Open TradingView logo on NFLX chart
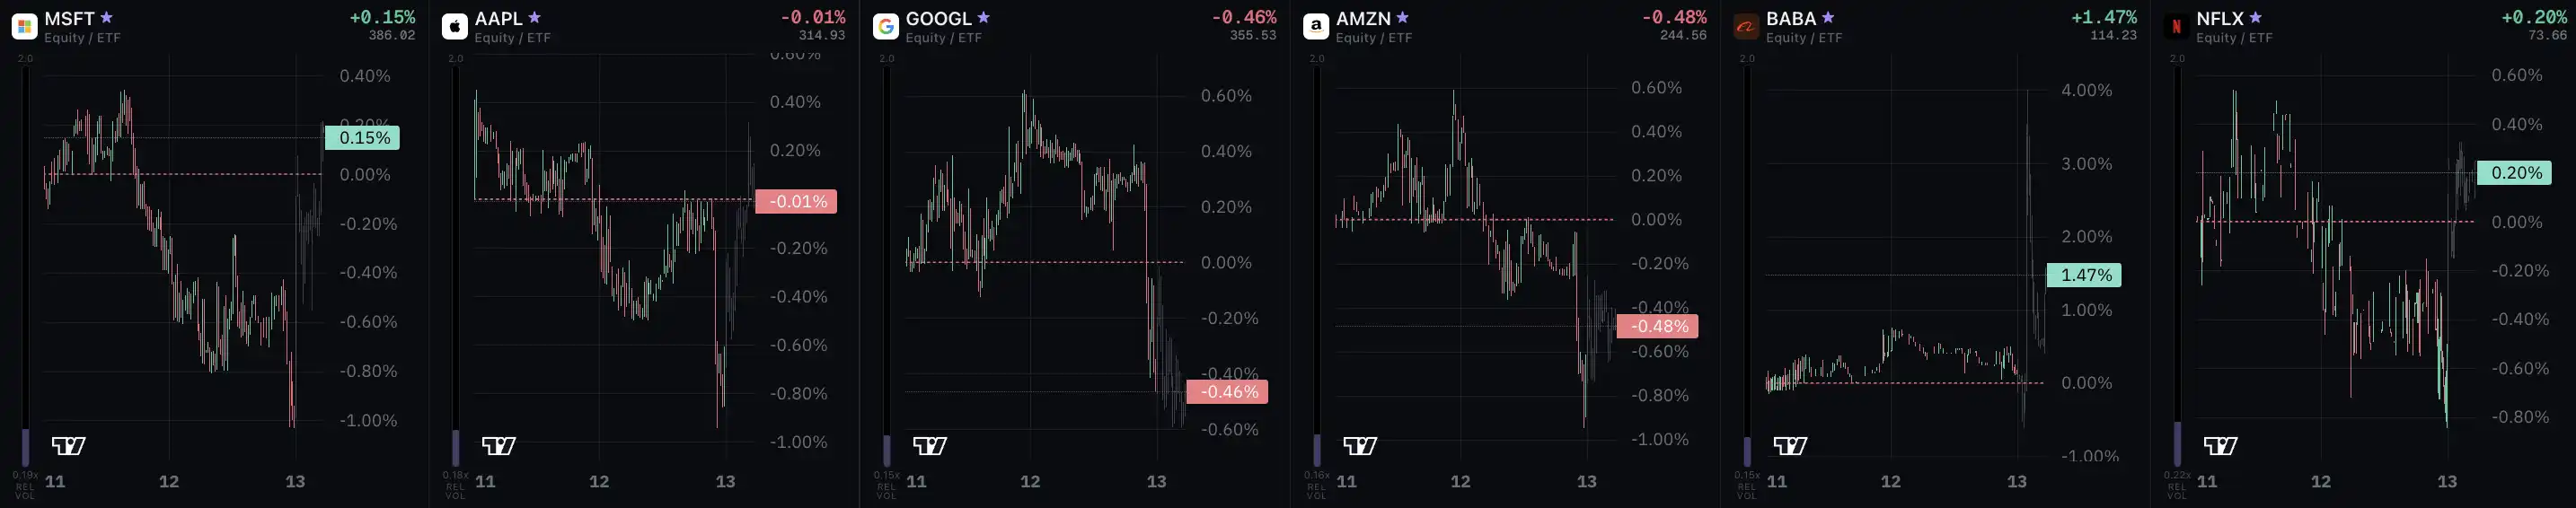Screen dimensions: 2576x508 pos(2221,446)
